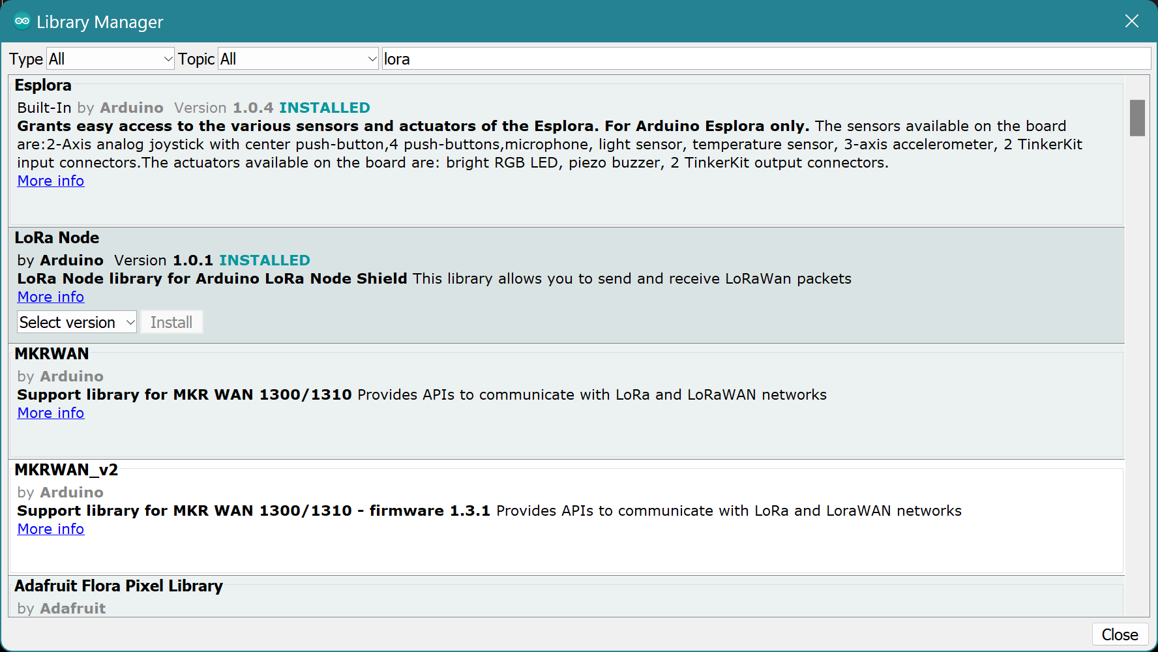Click the vertical scrollbar thumb
The height and width of the screenshot is (652, 1158).
click(1137, 118)
